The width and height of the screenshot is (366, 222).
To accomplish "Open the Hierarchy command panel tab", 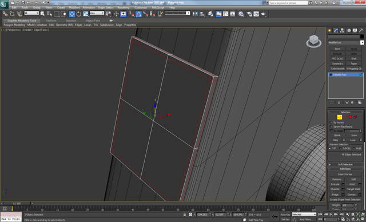I will coord(342,30).
